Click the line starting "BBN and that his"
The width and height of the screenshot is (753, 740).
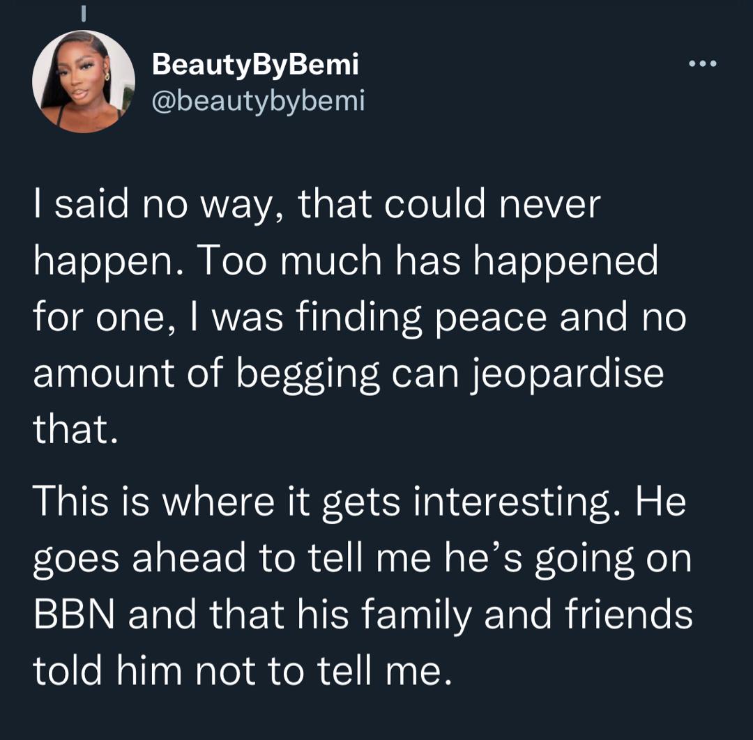click(363, 615)
